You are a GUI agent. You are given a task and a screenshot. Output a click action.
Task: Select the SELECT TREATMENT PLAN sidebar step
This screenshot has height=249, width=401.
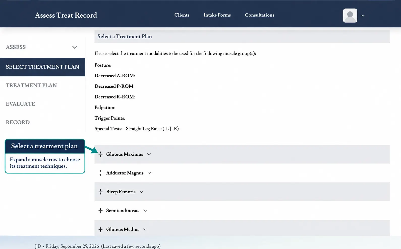[42, 67]
